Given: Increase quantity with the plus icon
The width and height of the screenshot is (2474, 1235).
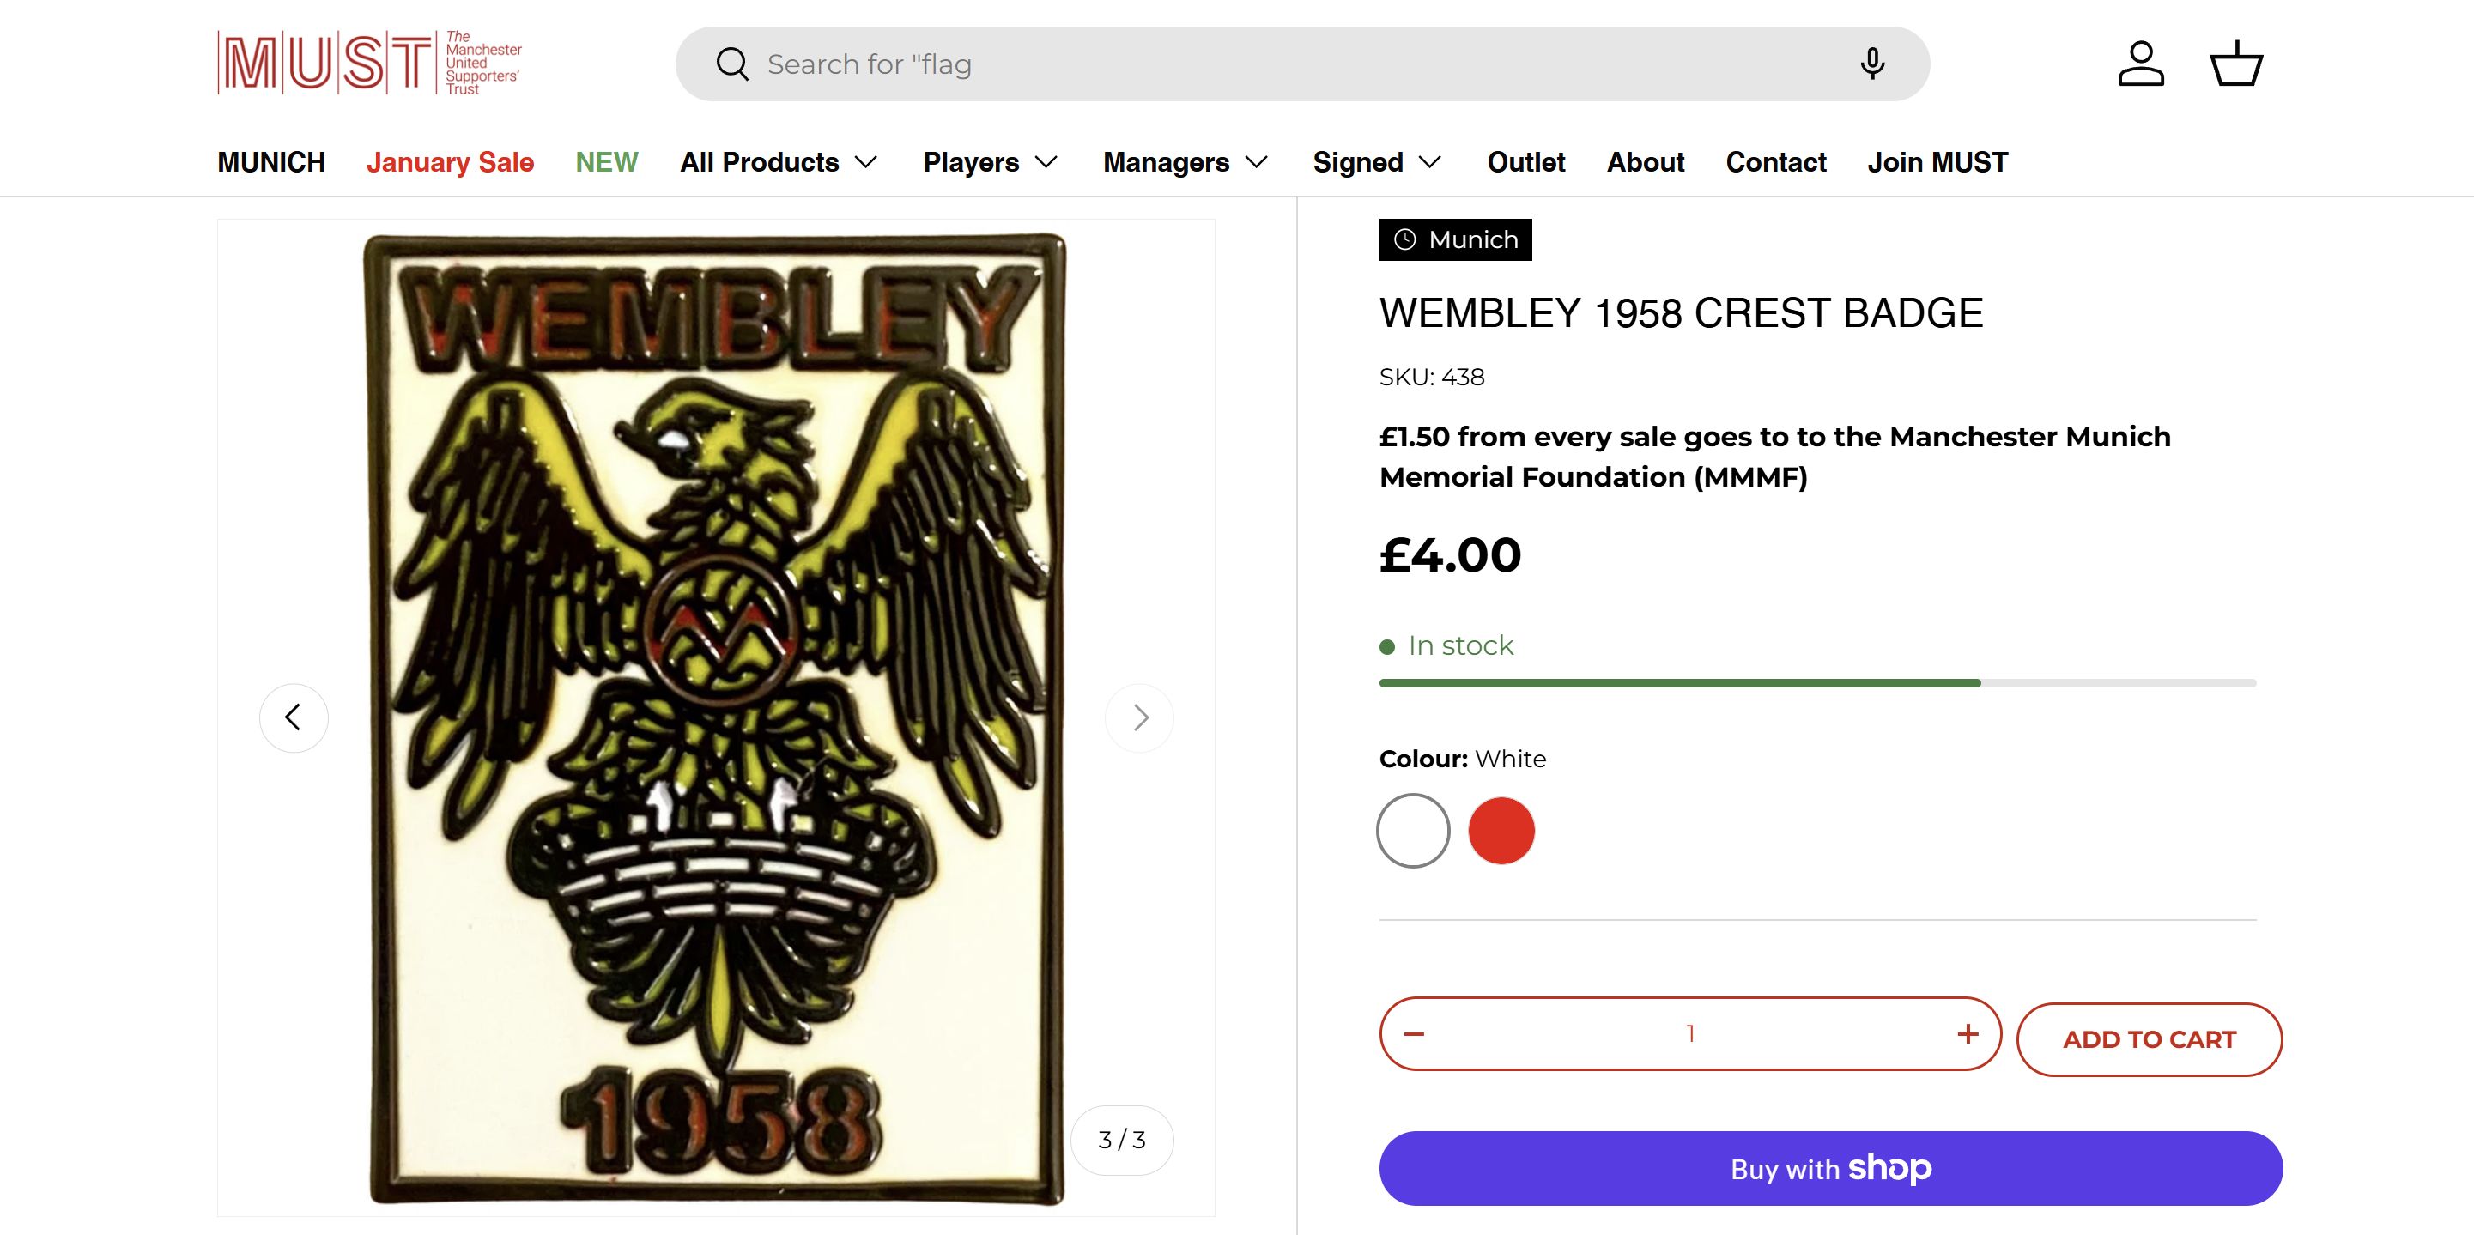Looking at the screenshot, I should 1967,1034.
